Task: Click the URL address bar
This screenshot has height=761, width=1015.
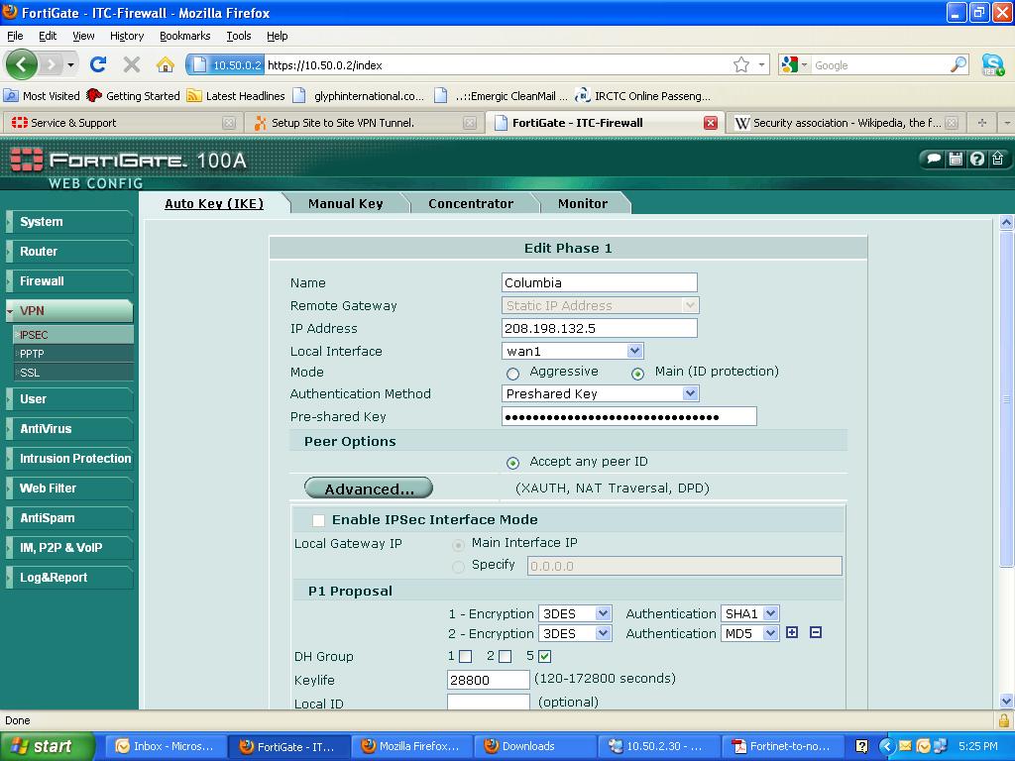Action: pyautogui.click(x=498, y=64)
